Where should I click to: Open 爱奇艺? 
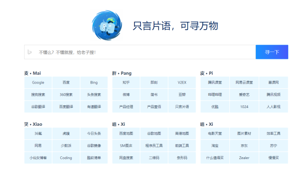click(244, 95)
